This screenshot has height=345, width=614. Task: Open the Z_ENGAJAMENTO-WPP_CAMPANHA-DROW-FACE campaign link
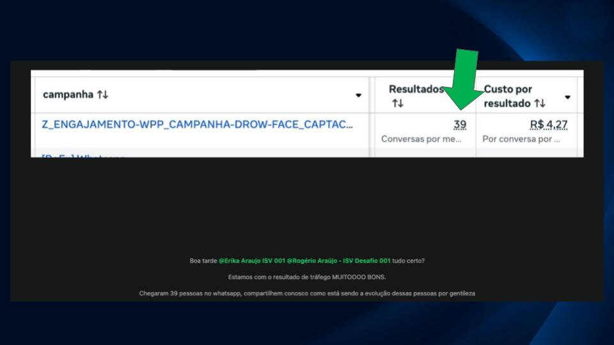pyautogui.click(x=197, y=125)
